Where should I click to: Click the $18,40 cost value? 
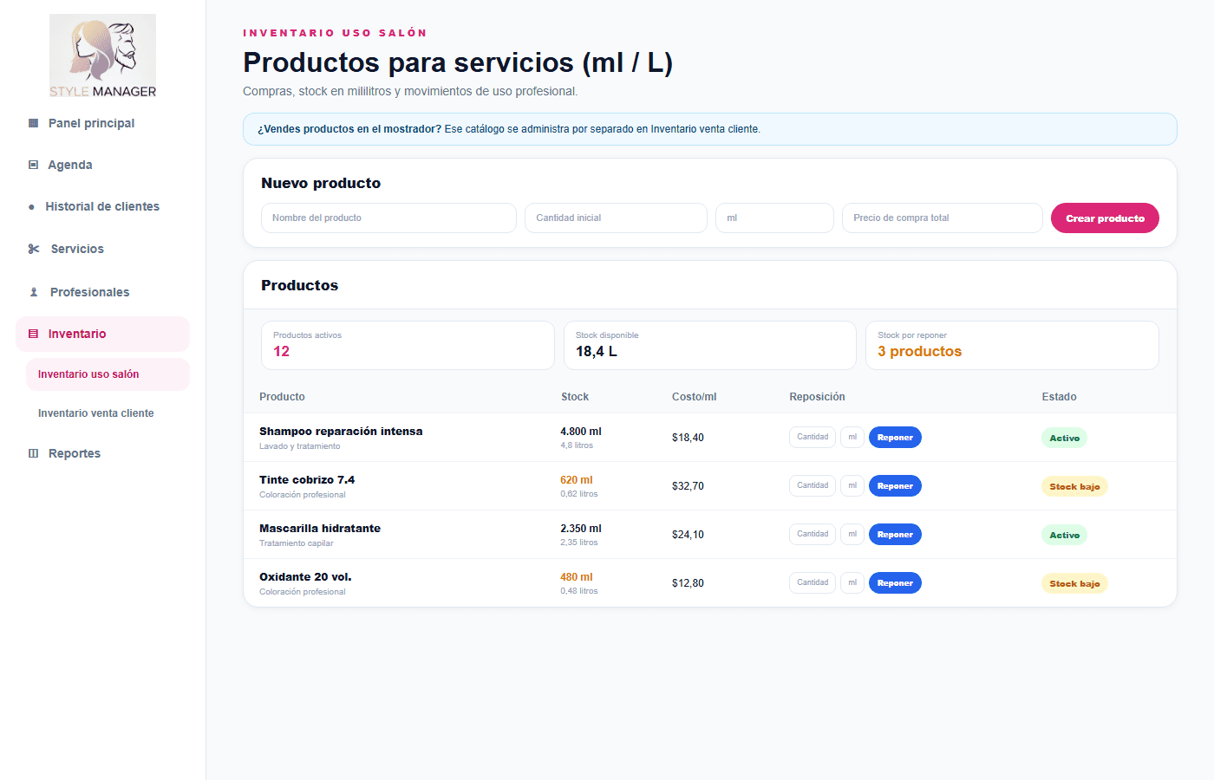coord(688,438)
